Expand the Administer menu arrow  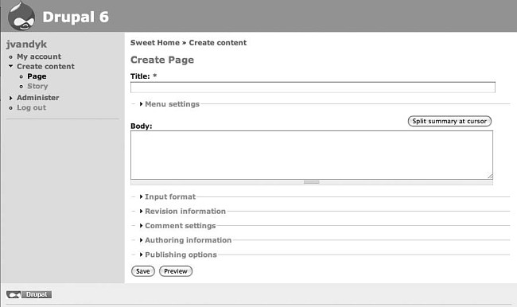[11, 98]
